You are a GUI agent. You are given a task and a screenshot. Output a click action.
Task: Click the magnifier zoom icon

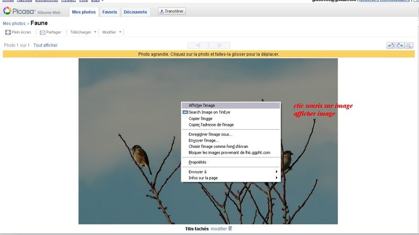tap(409, 45)
